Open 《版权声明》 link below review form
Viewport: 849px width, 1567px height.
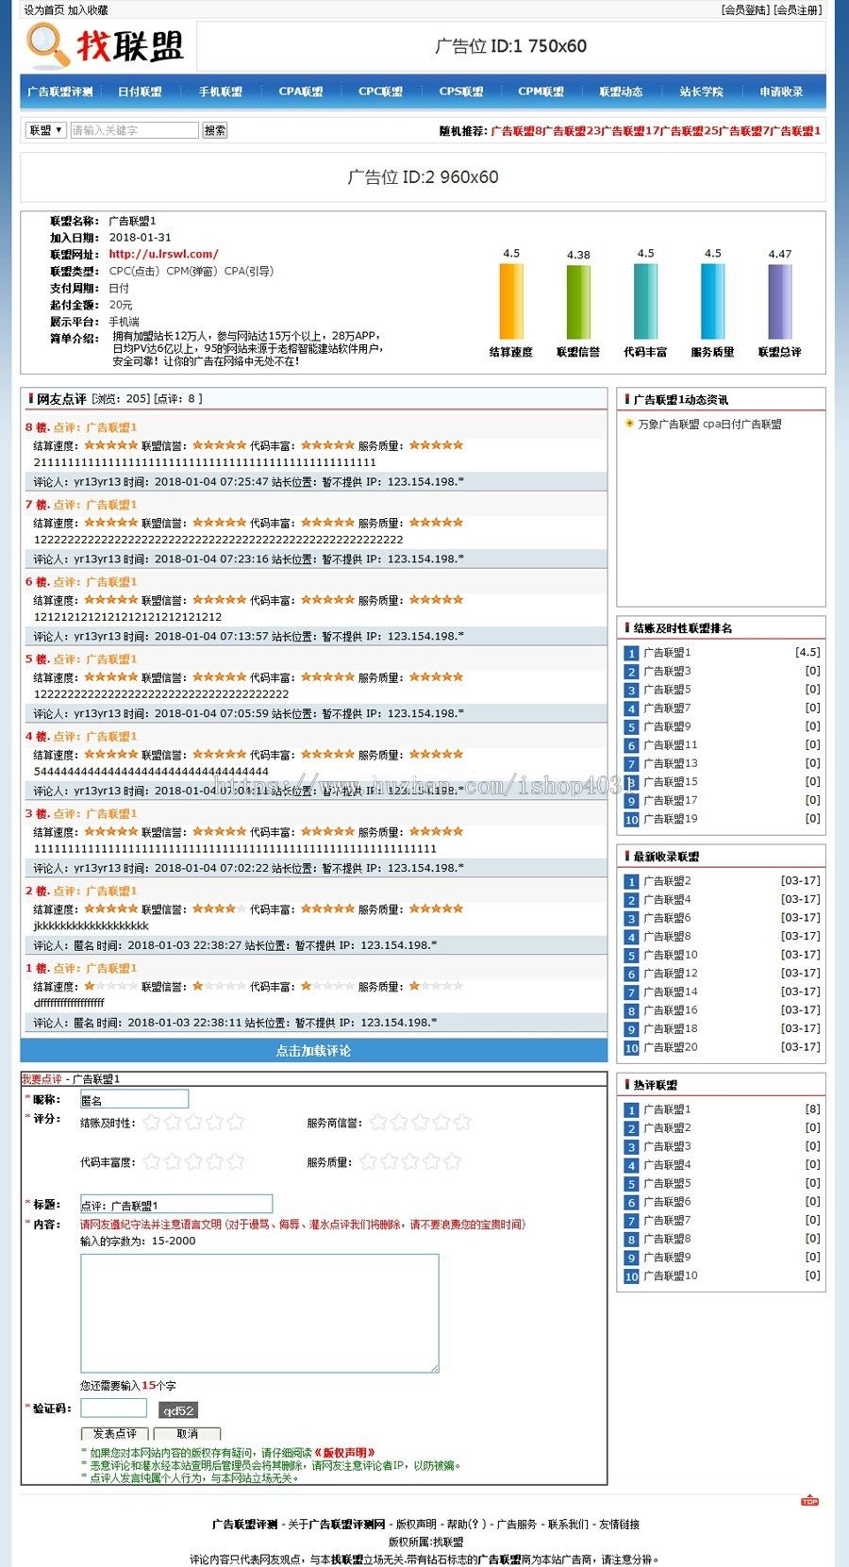coord(344,1453)
